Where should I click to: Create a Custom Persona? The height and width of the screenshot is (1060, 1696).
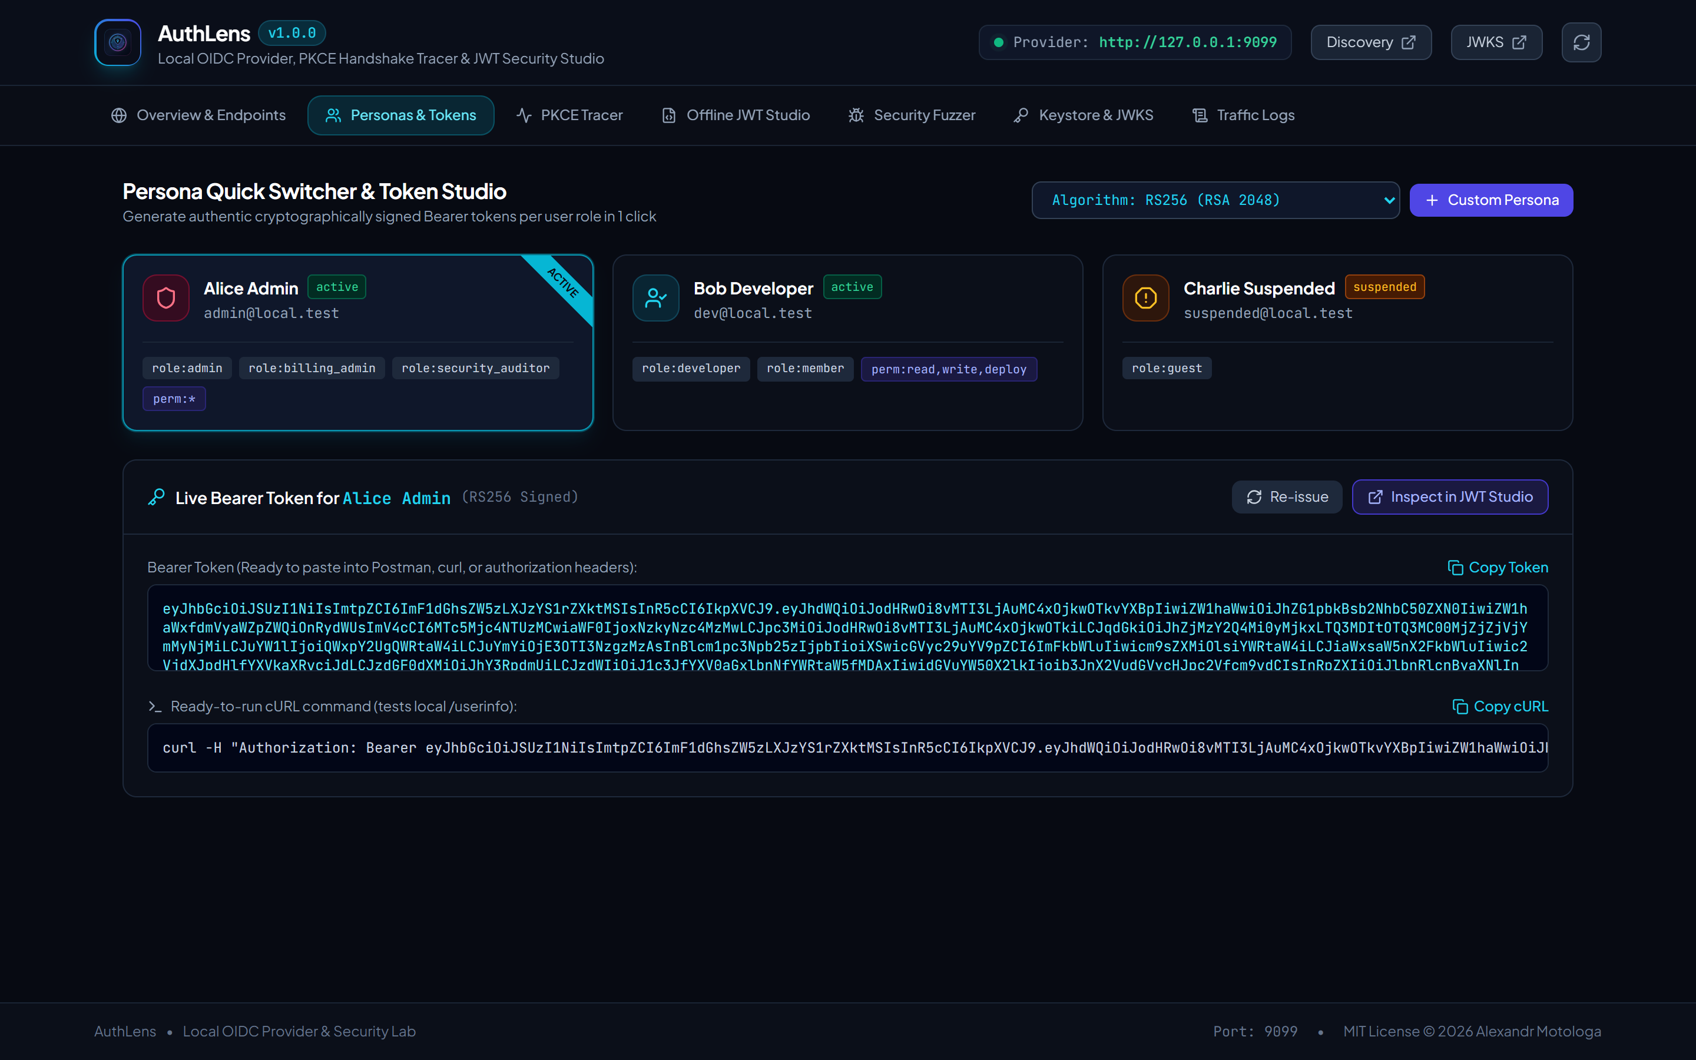pos(1490,200)
